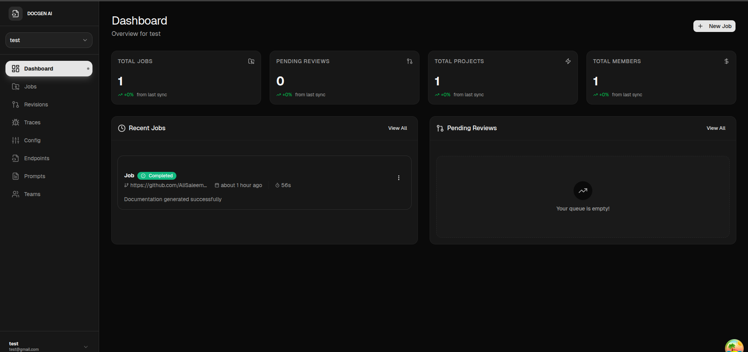
Task: Click View All in Recent Jobs
Action: pyautogui.click(x=398, y=128)
